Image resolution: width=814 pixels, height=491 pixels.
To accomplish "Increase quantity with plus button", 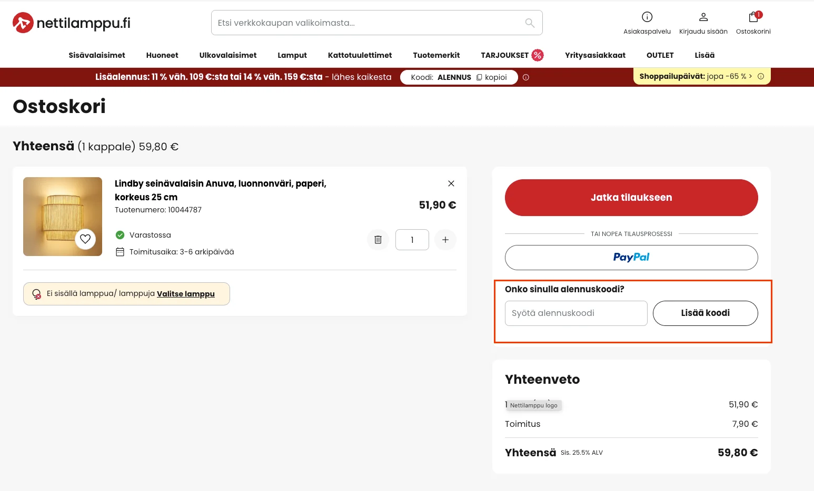I will (x=445, y=240).
